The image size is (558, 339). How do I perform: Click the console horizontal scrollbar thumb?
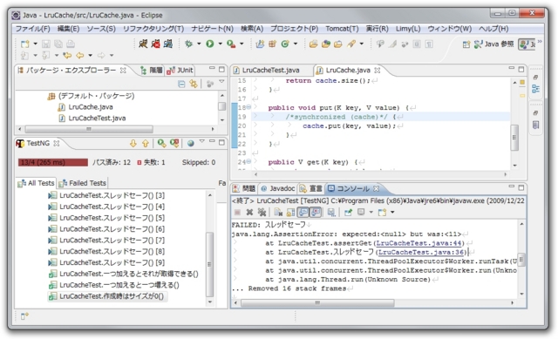point(317,302)
